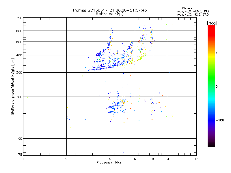Click the phase colorbar scale
The height and width of the screenshot is (173, 231).
211,86
